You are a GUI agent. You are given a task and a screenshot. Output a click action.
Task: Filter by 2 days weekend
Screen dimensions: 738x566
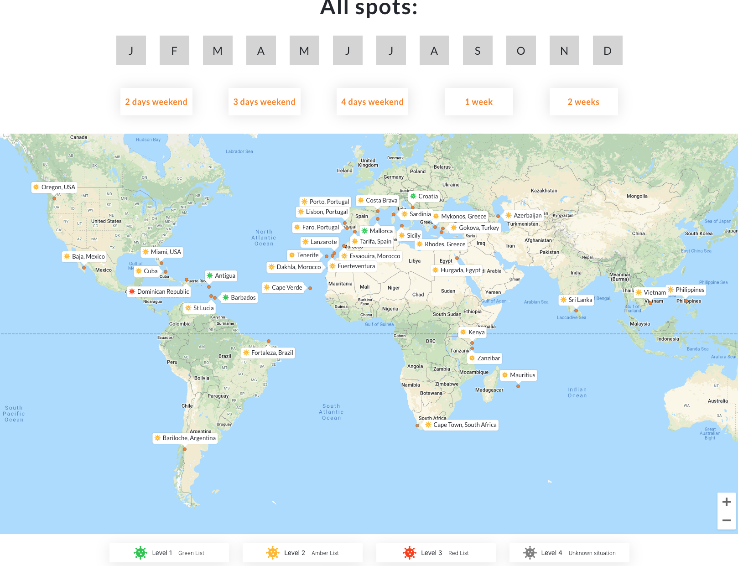click(156, 102)
